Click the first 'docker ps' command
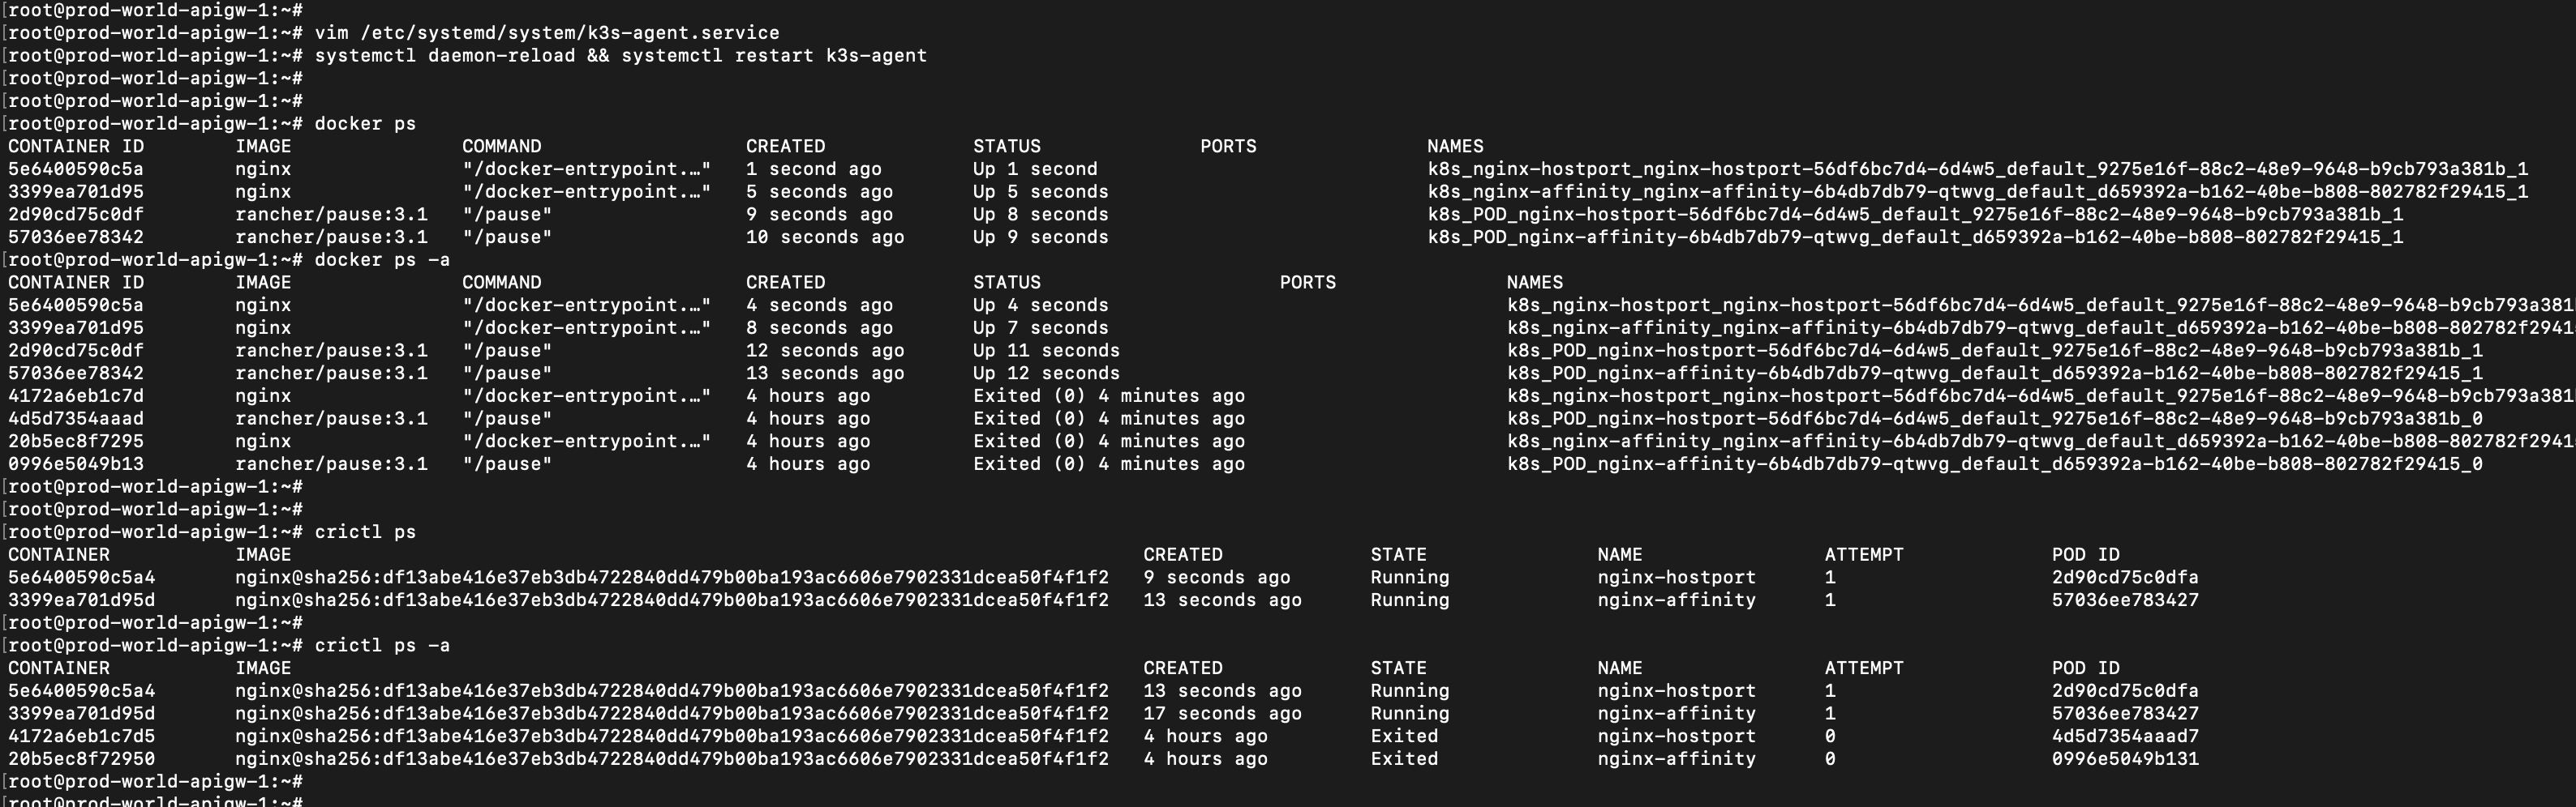 click(365, 124)
